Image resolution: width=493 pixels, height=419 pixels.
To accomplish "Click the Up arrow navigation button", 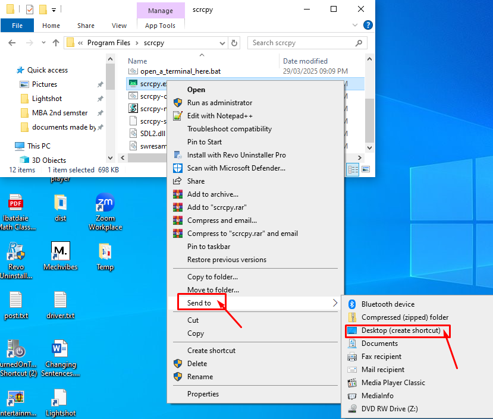I will pos(56,43).
